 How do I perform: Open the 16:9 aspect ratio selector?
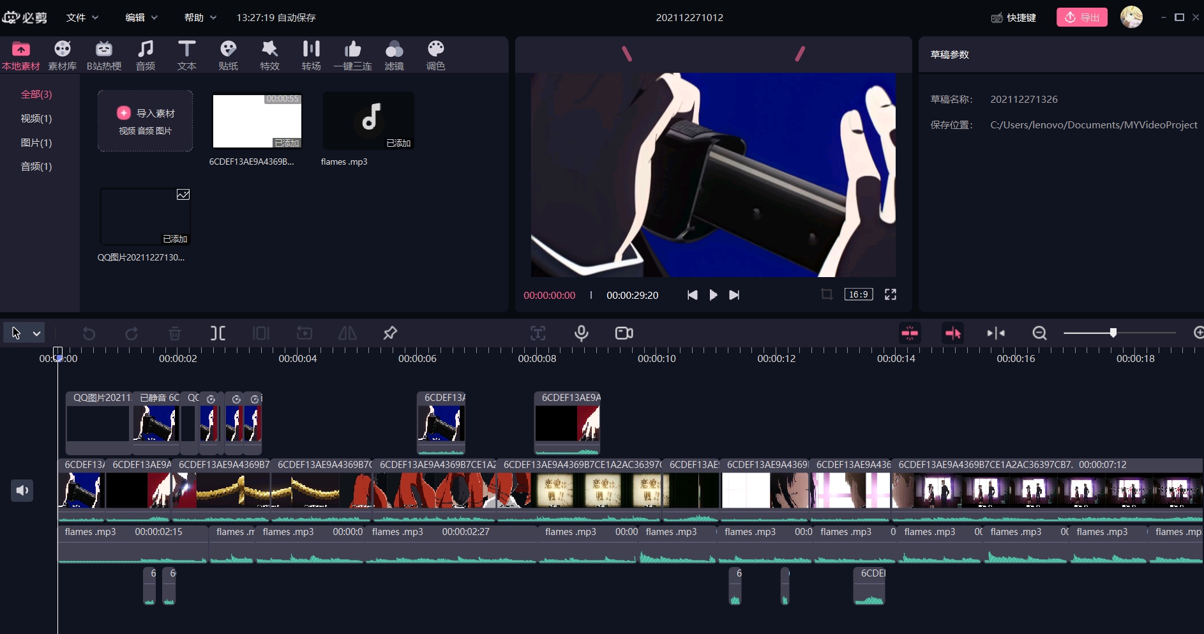(859, 294)
